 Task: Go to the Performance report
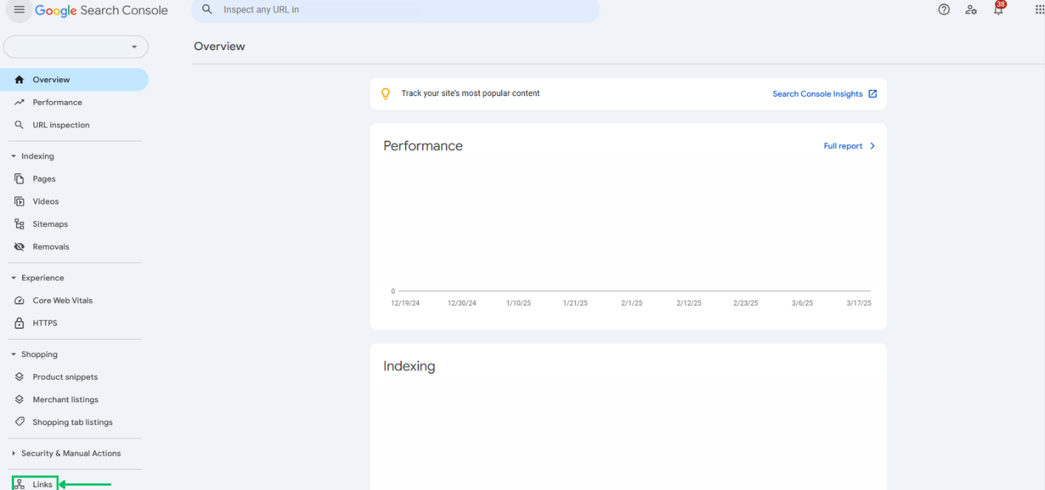(x=57, y=103)
